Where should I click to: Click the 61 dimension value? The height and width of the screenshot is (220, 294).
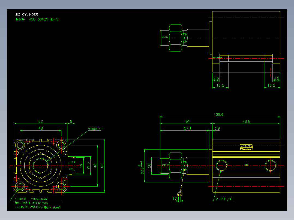pyautogui.click(x=188, y=121)
